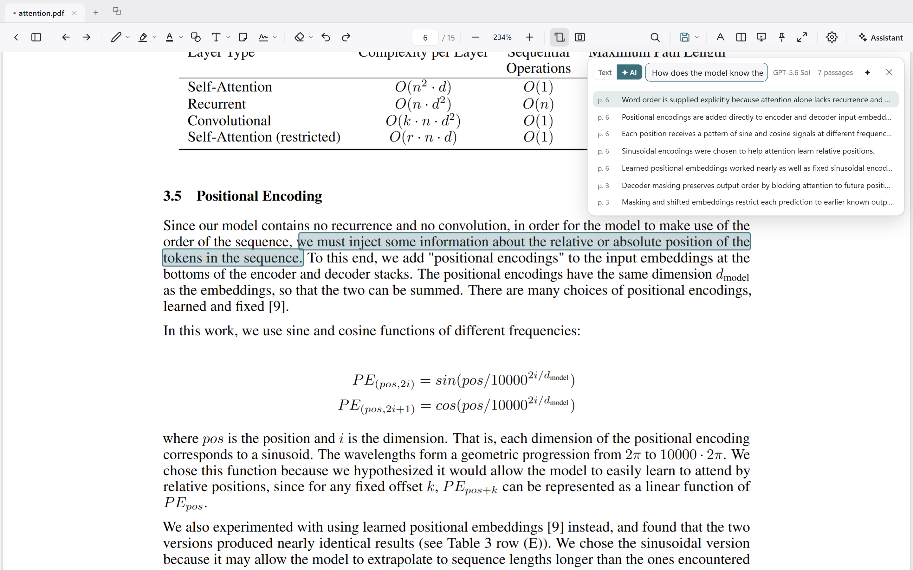Click the sparkle icon in search panel
Screen dimensions: 913x570
click(x=867, y=73)
